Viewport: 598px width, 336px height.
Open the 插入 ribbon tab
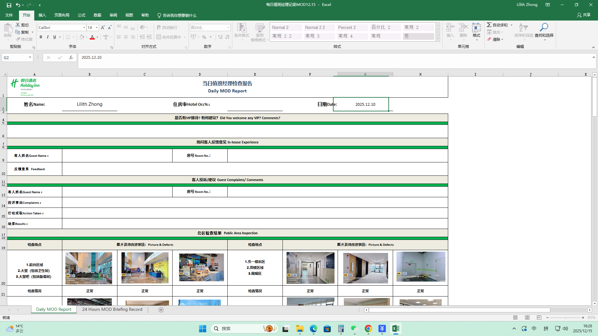42,15
